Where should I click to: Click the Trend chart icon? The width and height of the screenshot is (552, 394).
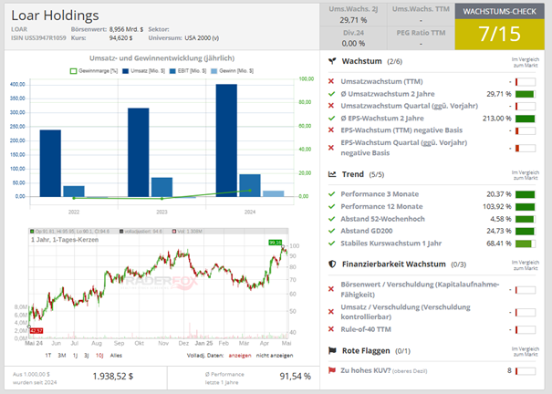pos(332,174)
